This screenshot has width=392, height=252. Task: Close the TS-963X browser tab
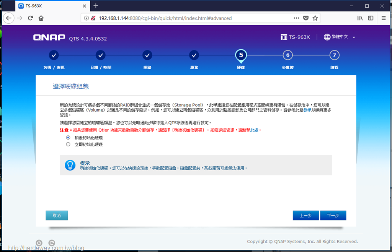click(85, 6)
